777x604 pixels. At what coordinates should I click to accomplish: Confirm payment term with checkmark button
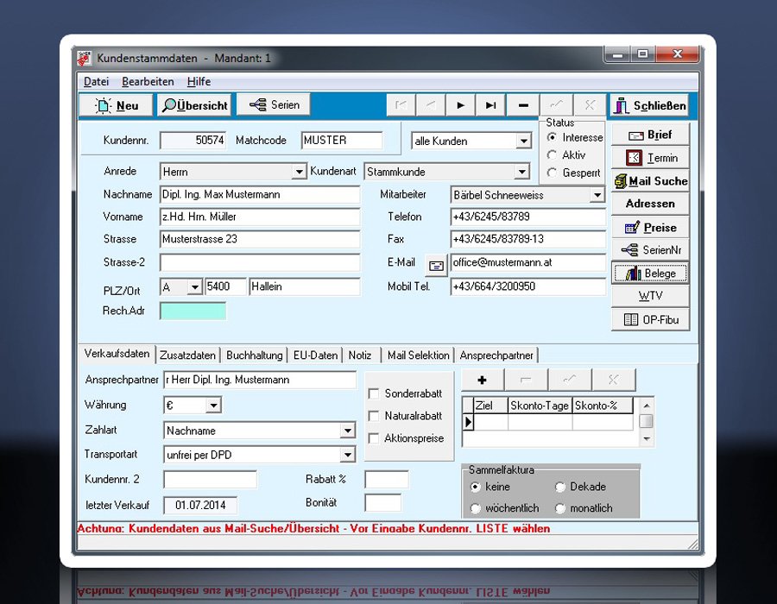570,380
